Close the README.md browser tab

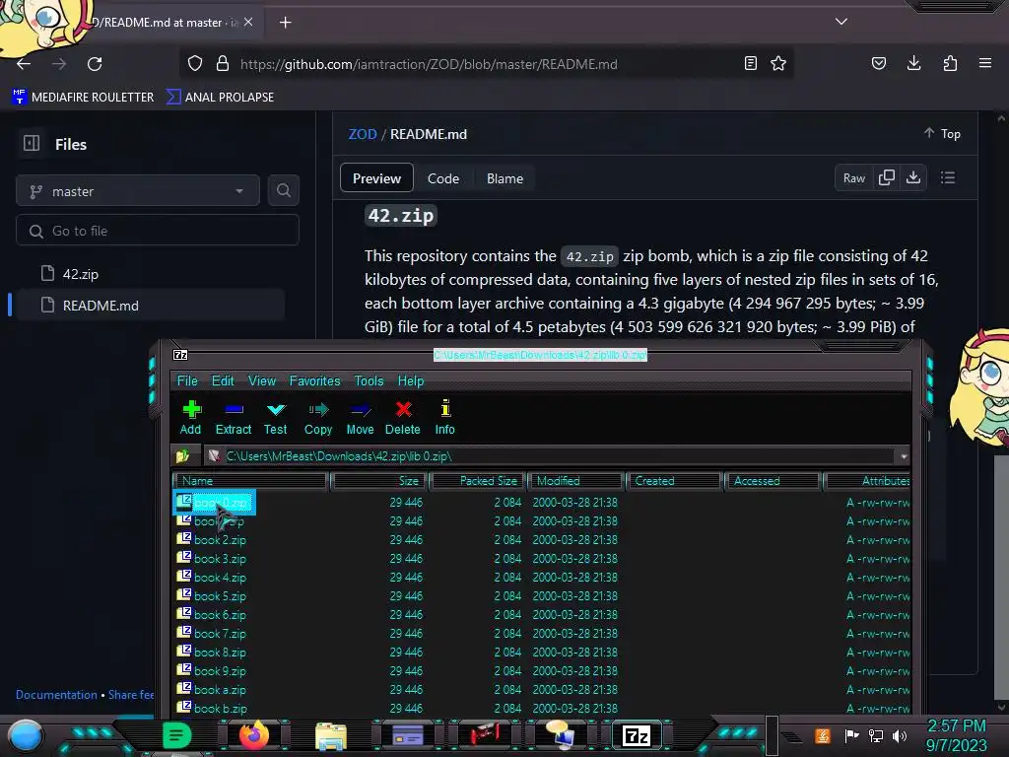(248, 22)
